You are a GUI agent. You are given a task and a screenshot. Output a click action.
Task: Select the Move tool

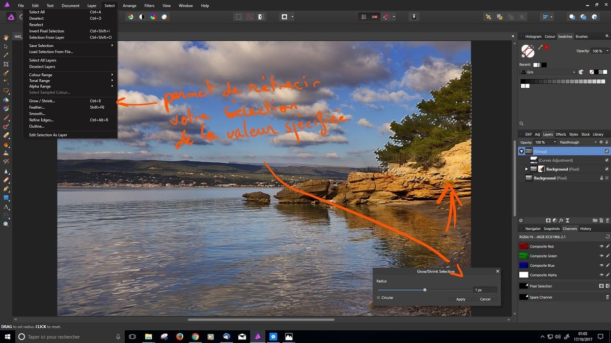6,46
